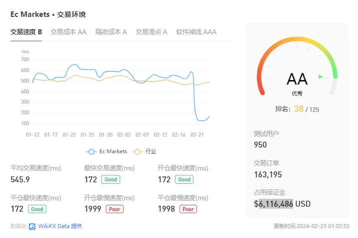Toggle the Ec Markets legend series

click(x=107, y=152)
